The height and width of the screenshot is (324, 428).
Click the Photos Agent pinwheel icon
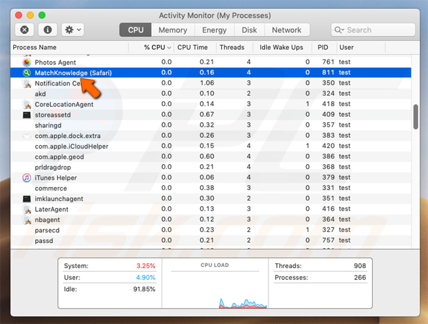point(27,62)
